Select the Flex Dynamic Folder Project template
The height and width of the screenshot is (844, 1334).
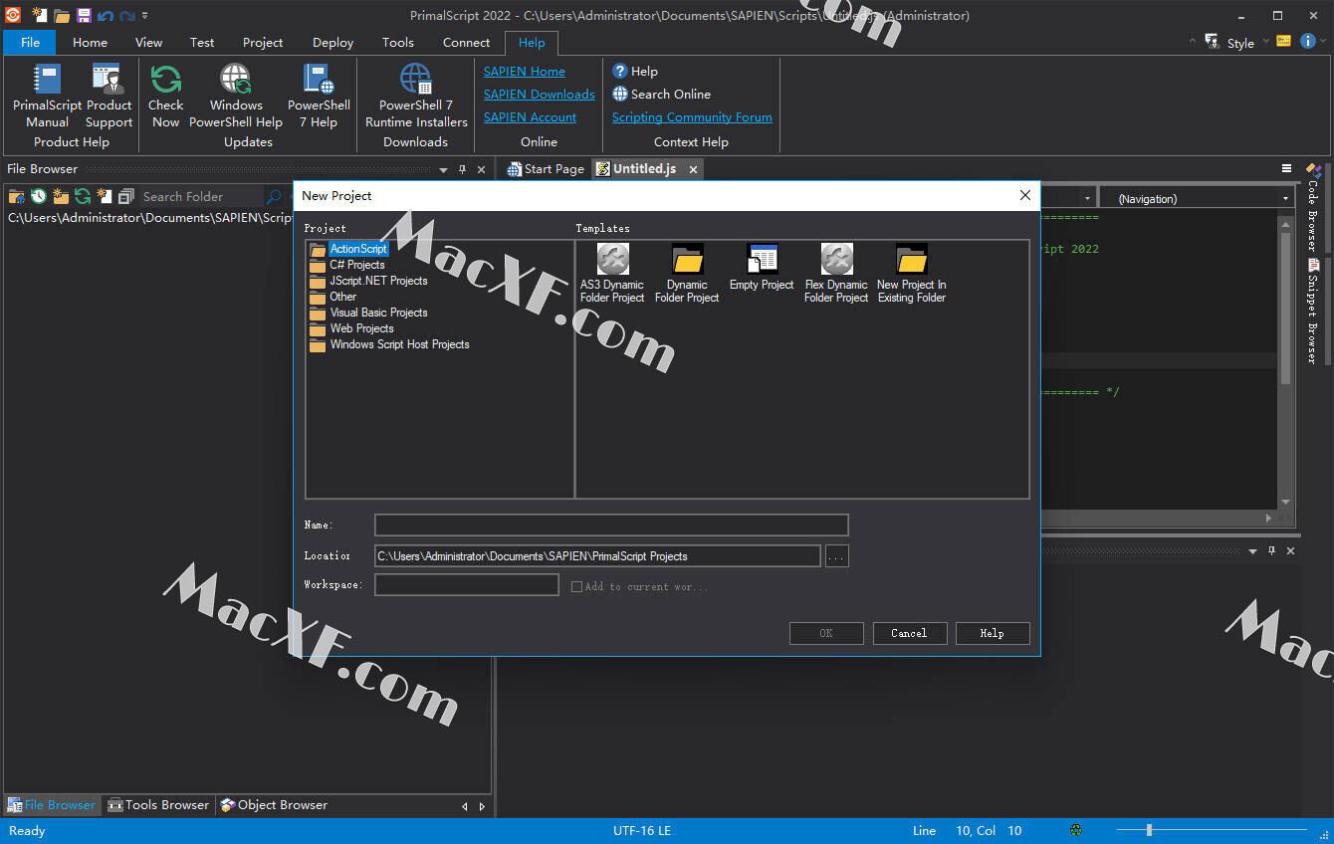[836, 274]
